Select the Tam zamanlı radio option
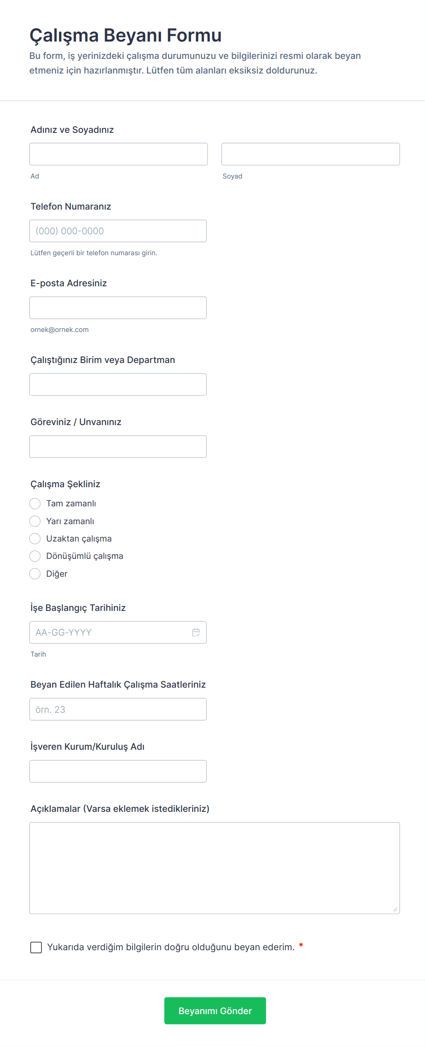Viewport: 425px width, 1047px height. coord(35,504)
